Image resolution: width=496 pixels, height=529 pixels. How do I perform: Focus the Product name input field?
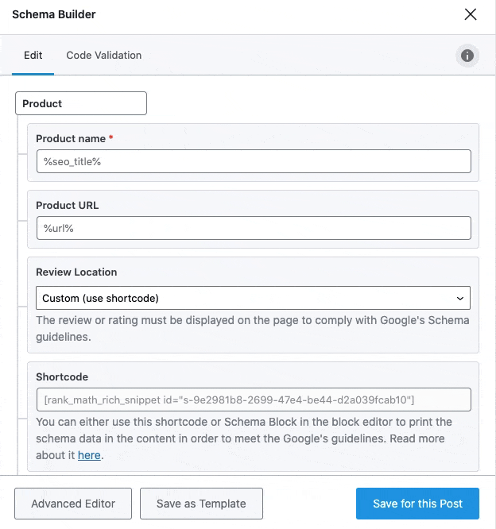click(x=254, y=161)
